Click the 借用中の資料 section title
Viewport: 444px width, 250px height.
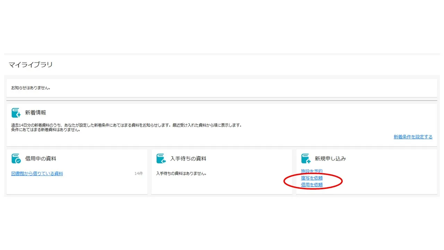(x=41, y=159)
